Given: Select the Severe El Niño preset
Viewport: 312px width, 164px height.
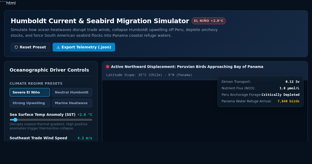Looking at the screenshot, I should tap(30, 92).
